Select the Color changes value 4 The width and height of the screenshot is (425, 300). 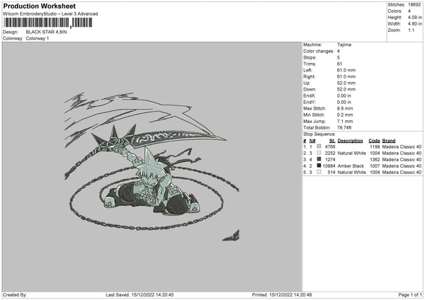point(339,51)
